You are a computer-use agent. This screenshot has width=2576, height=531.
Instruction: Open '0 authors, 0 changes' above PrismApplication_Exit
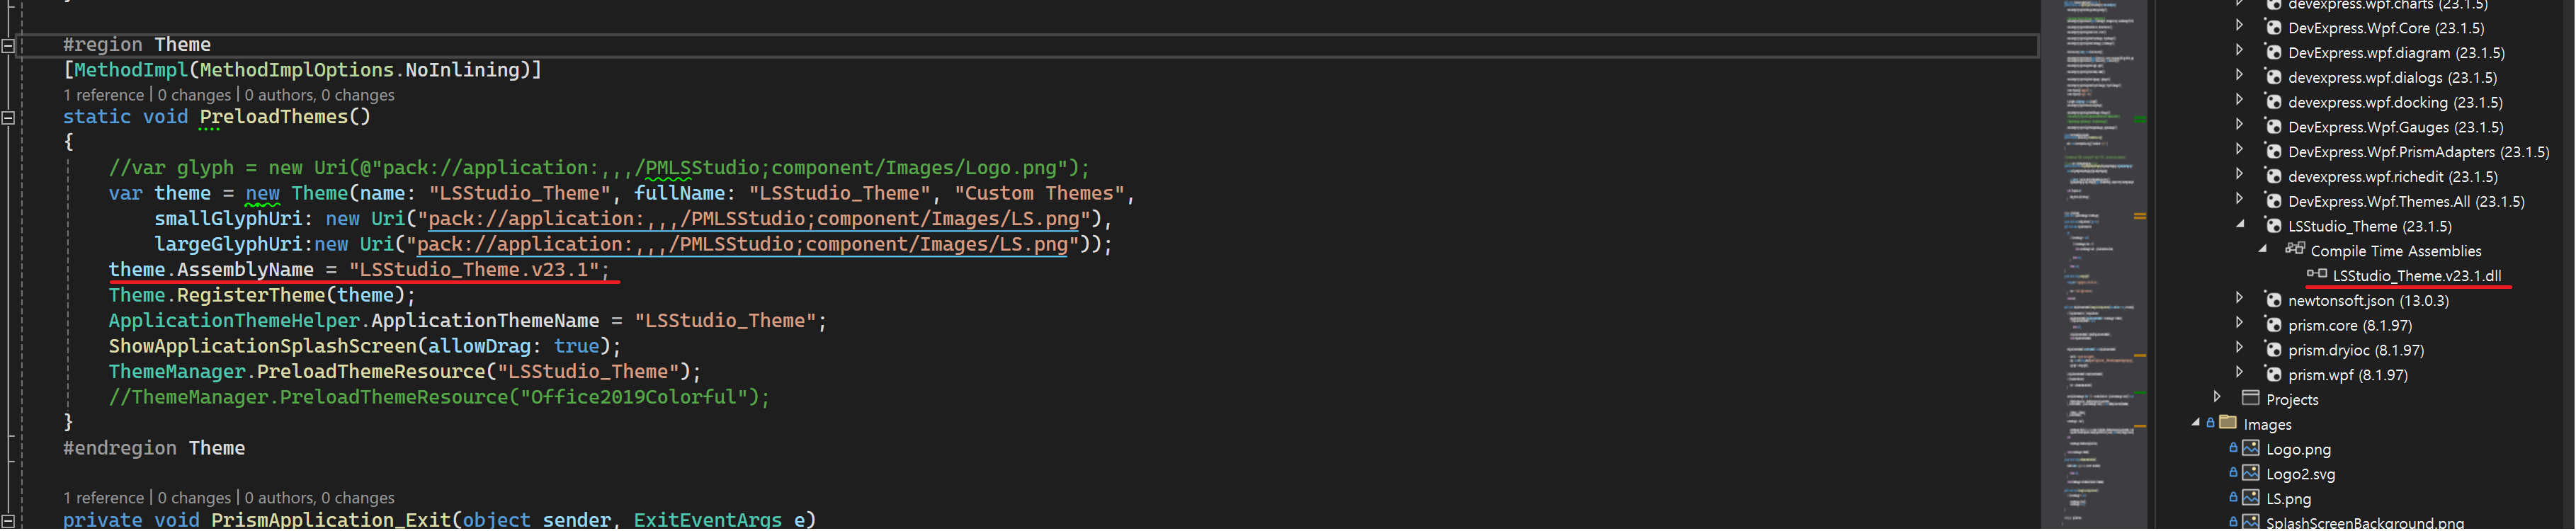320,498
